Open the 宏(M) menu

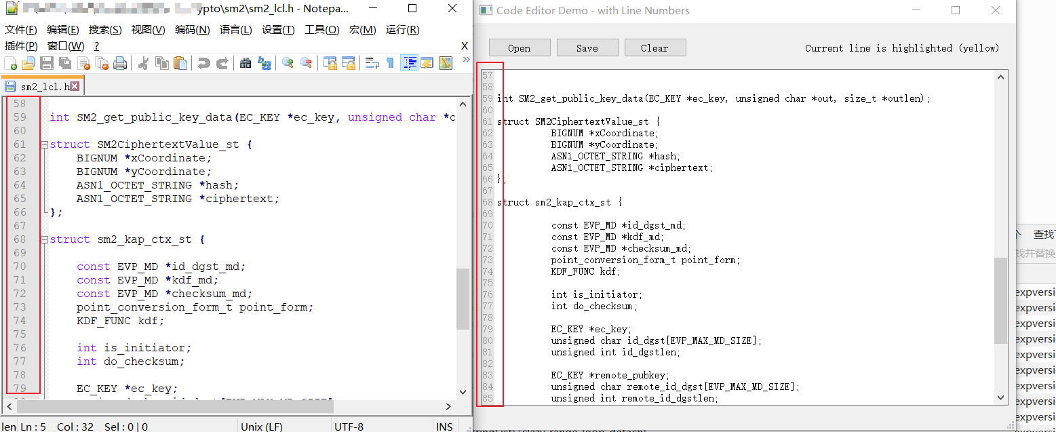[363, 30]
